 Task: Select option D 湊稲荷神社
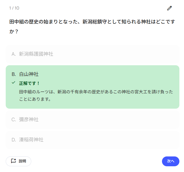point(31,140)
